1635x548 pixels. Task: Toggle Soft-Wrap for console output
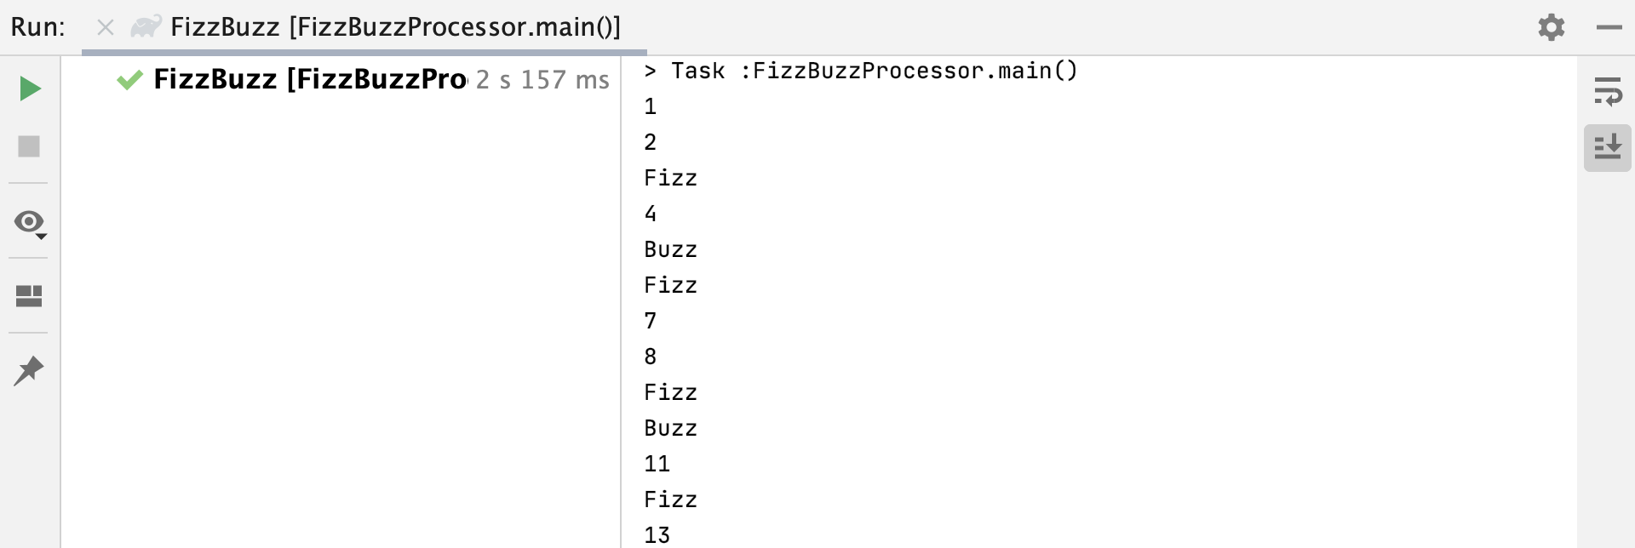tap(1608, 90)
